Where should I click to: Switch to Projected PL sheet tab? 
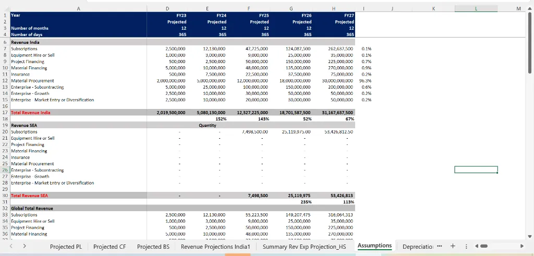66,246
